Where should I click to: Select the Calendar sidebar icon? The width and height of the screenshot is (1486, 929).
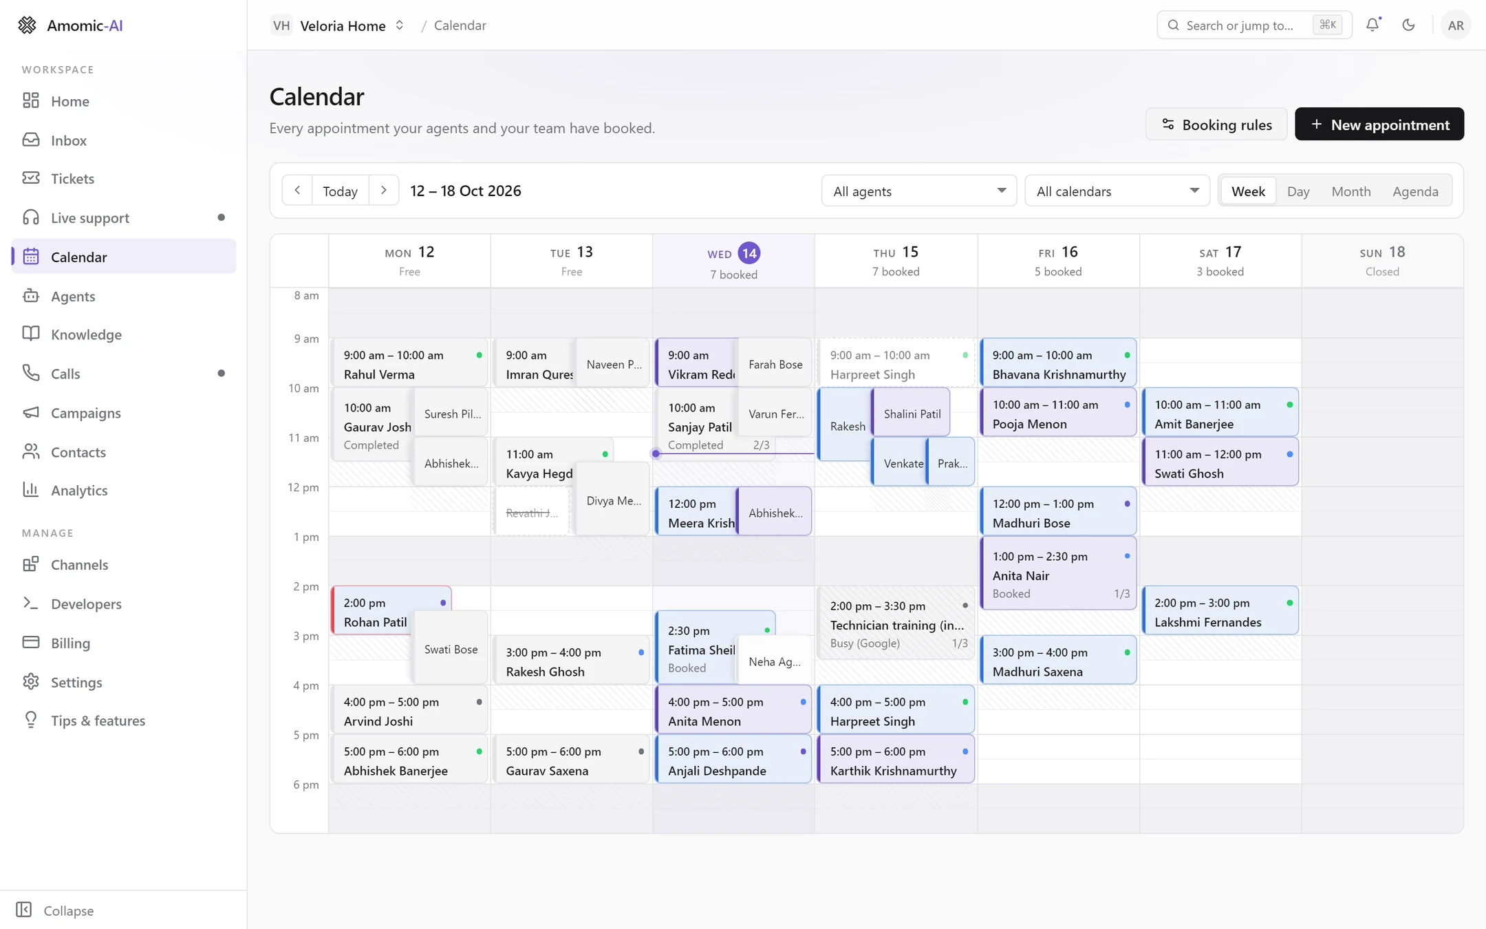tap(31, 257)
